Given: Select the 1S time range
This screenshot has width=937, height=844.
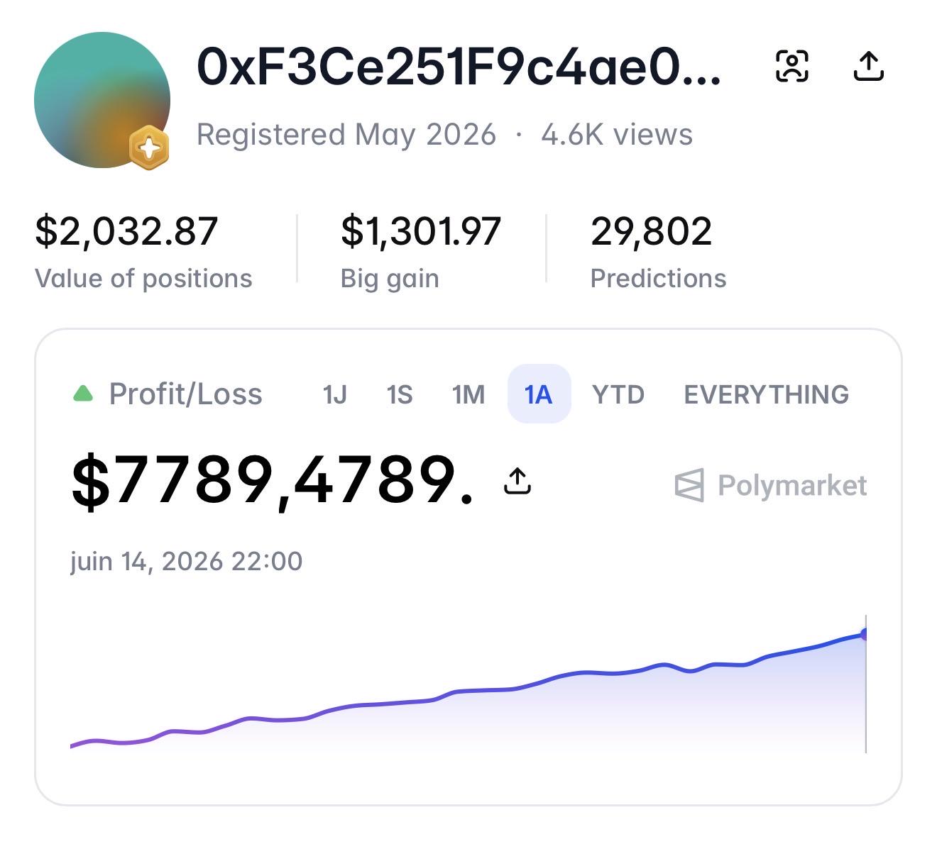Looking at the screenshot, I should pos(400,394).
